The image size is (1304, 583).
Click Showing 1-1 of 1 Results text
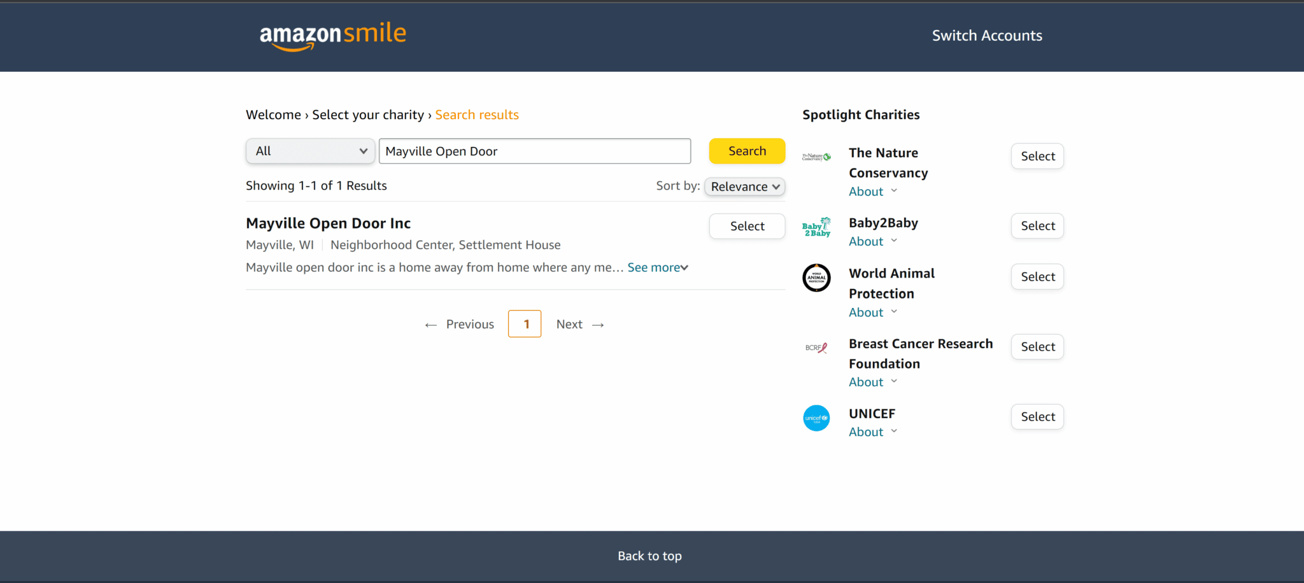(316, 186)
